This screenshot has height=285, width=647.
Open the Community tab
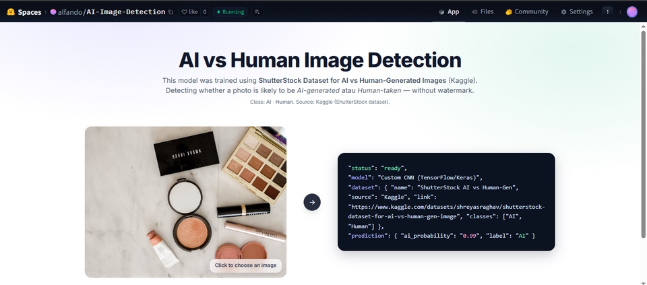(x=526, y=11)
